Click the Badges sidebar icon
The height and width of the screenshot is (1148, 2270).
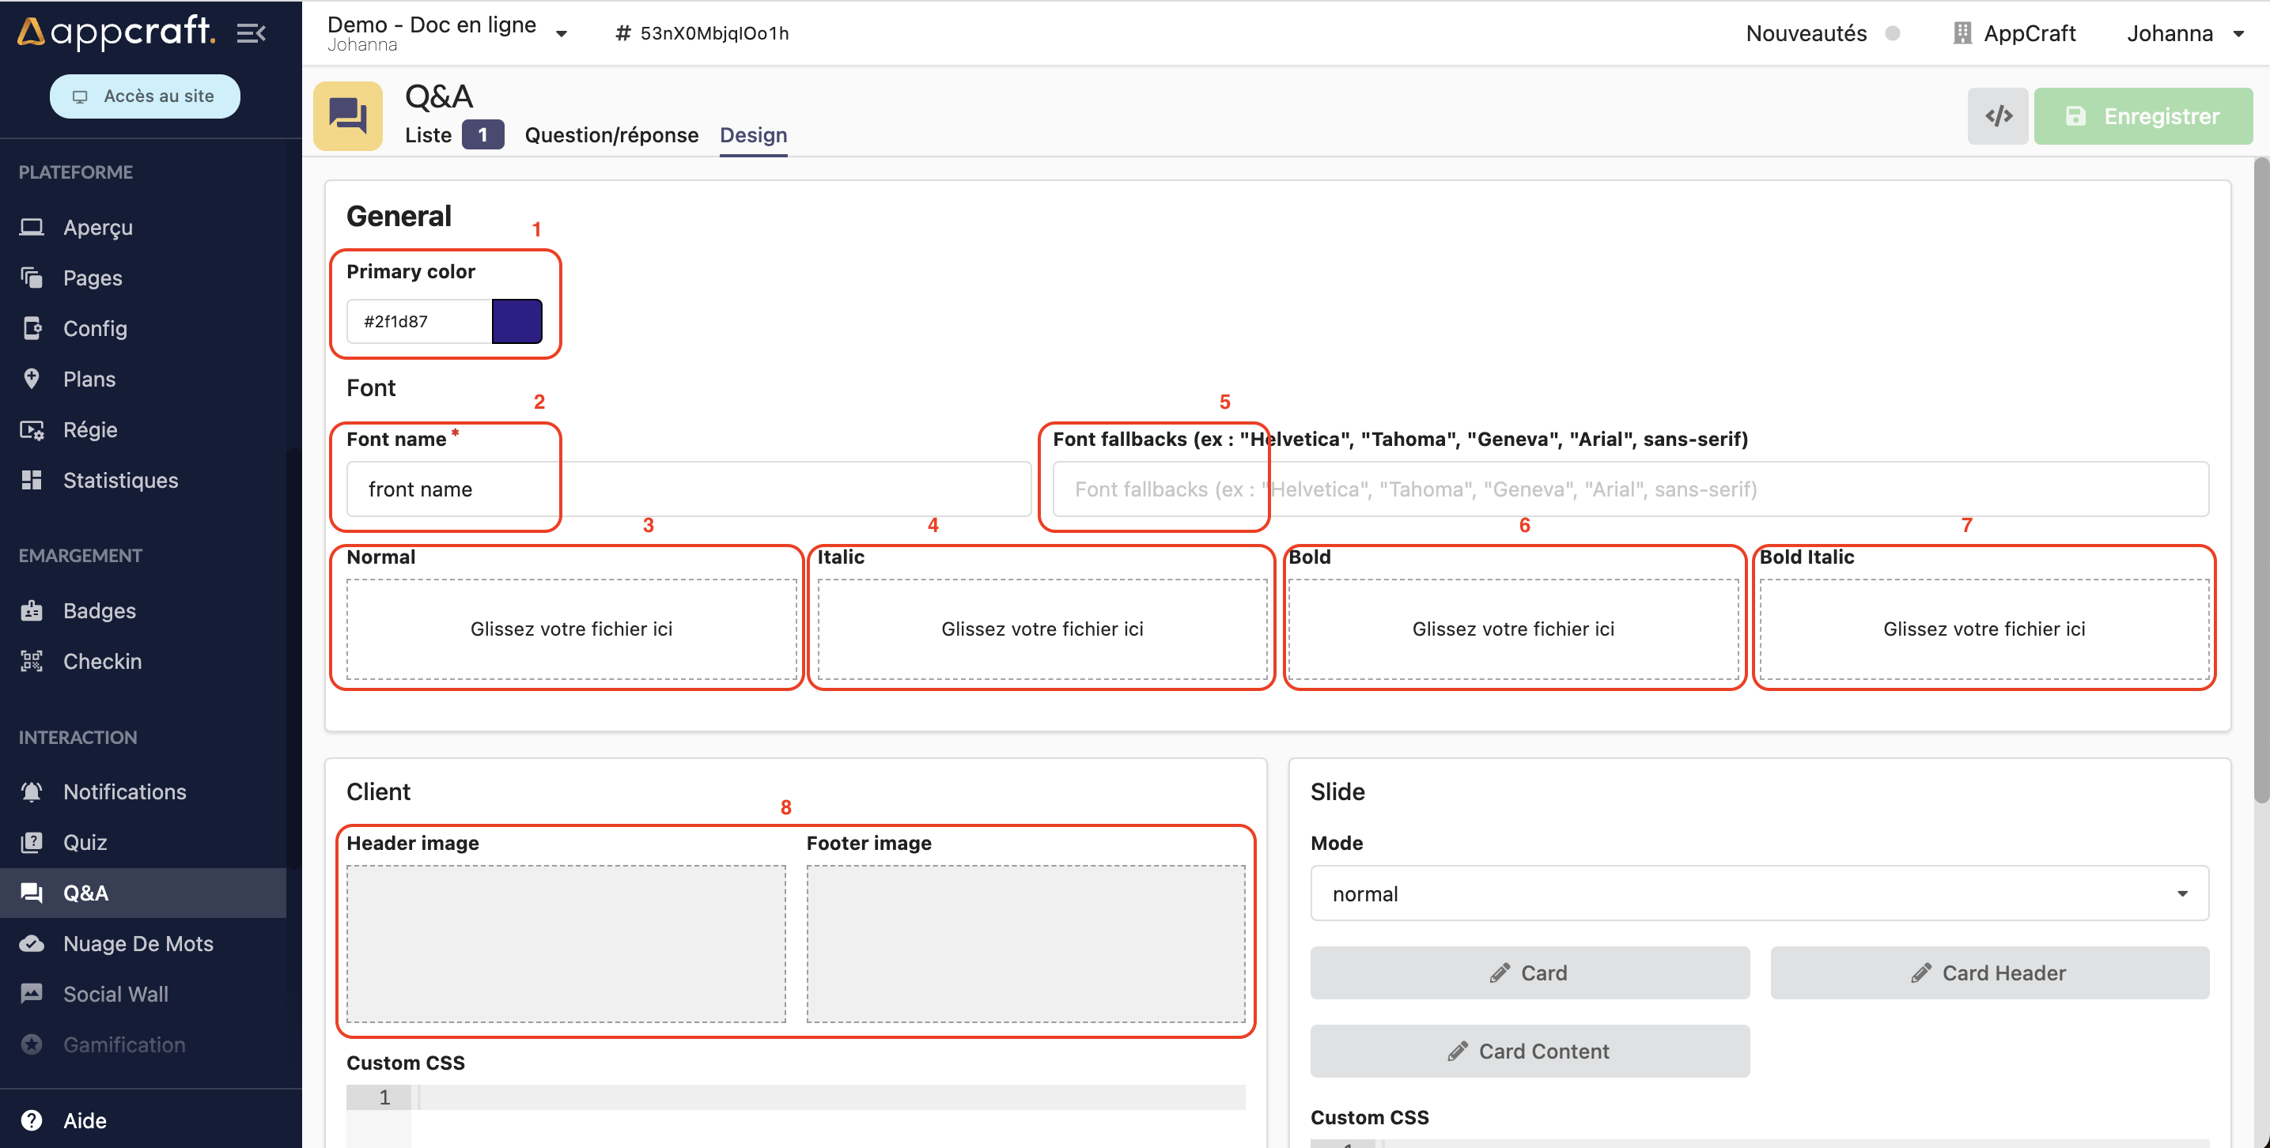[x=32, y=610]
